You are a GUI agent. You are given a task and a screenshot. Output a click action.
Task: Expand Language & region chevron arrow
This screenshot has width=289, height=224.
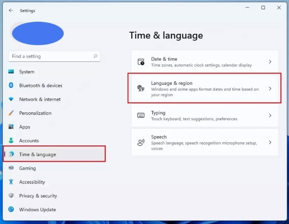(270, 89)
